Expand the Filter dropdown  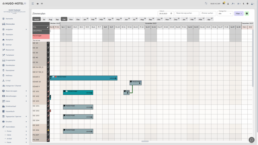(239, 14)
